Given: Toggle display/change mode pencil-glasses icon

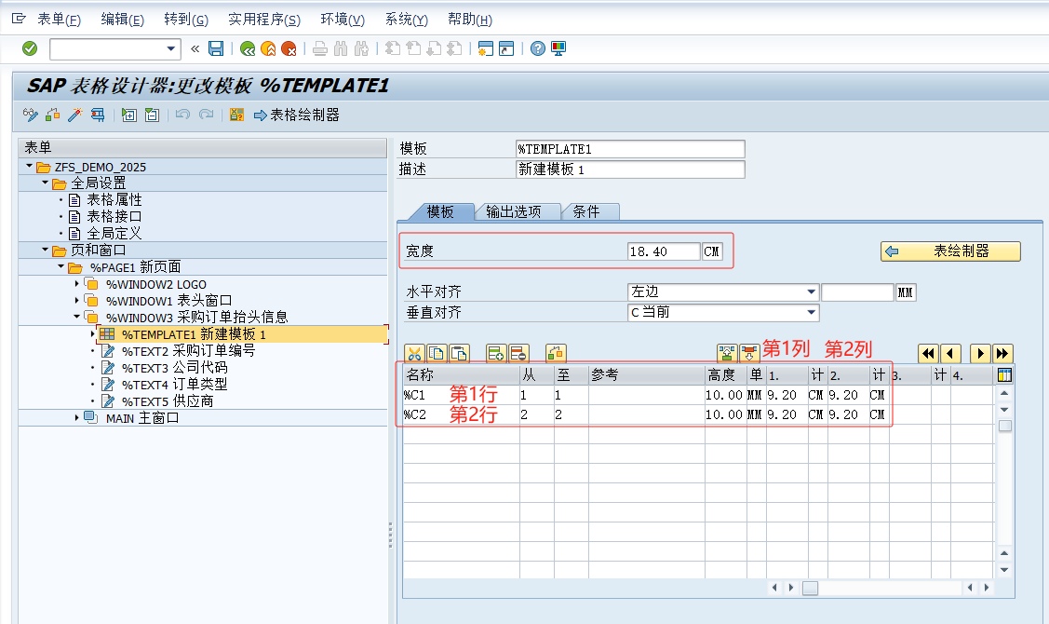Looking at the screenshot, I should pyautogui.click(x=30, y=115).
